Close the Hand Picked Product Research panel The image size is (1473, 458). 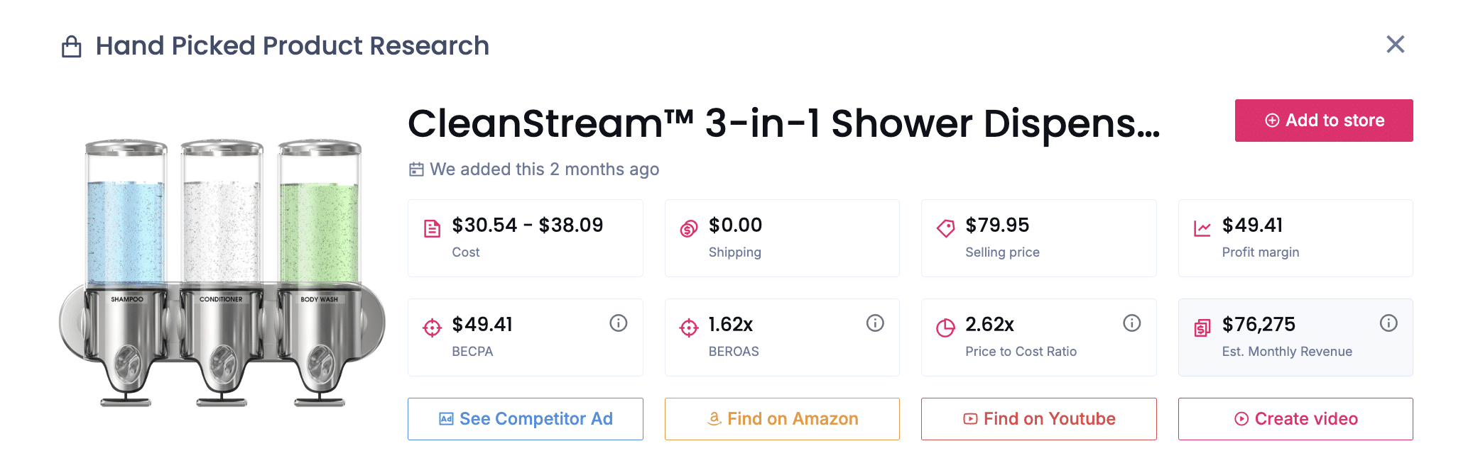click(1396, 45)
